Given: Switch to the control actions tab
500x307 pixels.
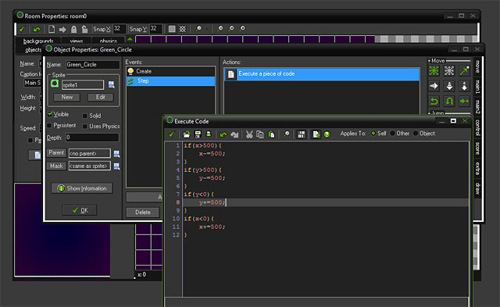Looking at the screenshot, I should click(x=477, y=127).
